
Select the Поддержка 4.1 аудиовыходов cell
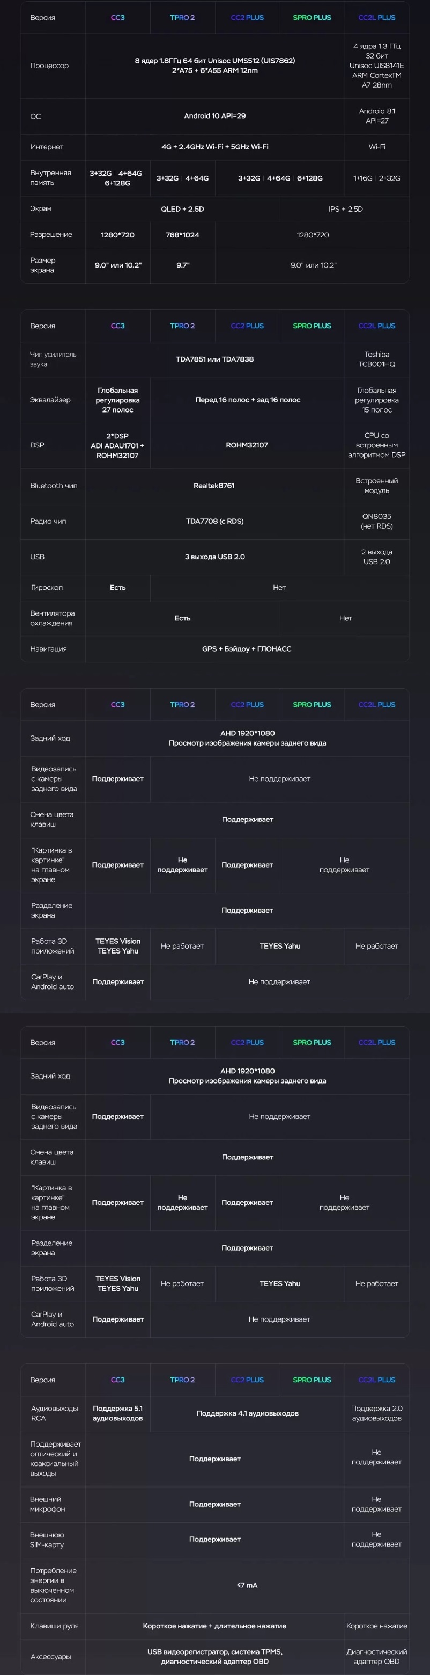tap(247, 1413)
